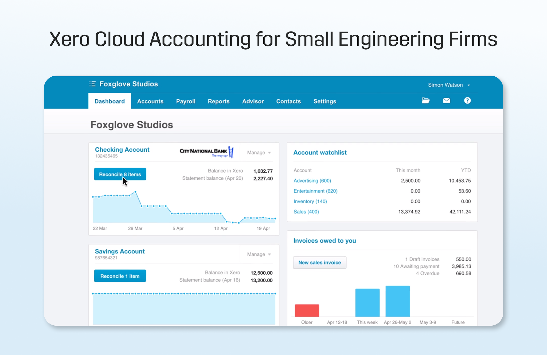This screenshot has height=355, width=547.
Task: Click the account number 987654321
Action: point(106,258)
